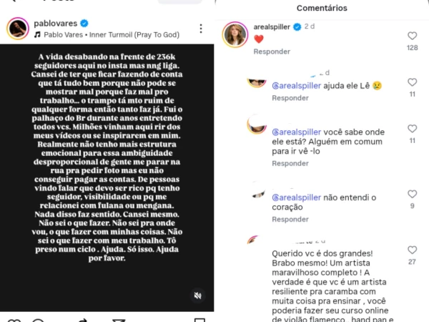429x322 pixels.
Task: Click the music note icon beside Pablo Vares
Action: (x=37, y=35)
